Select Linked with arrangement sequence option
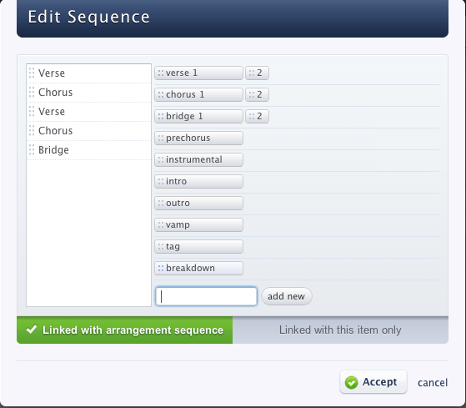Image resolution: width=466 pixels, height=408 pixels. [x=124, y=330]
